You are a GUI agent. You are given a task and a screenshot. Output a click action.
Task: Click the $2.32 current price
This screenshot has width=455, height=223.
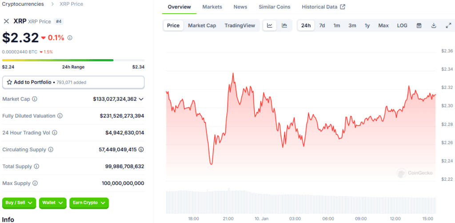click(x=20, y=37)
